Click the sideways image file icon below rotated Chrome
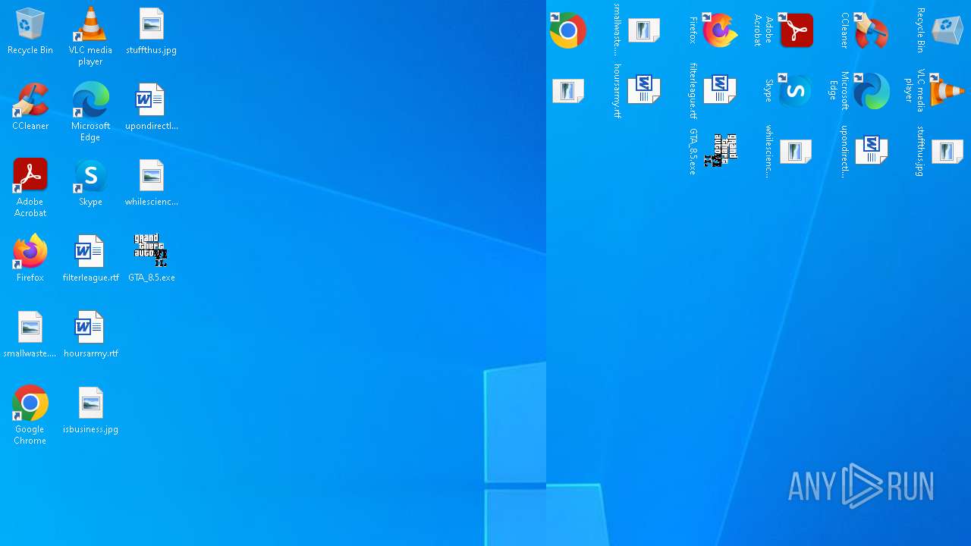The image size is (971, 546). click(568, 90)
